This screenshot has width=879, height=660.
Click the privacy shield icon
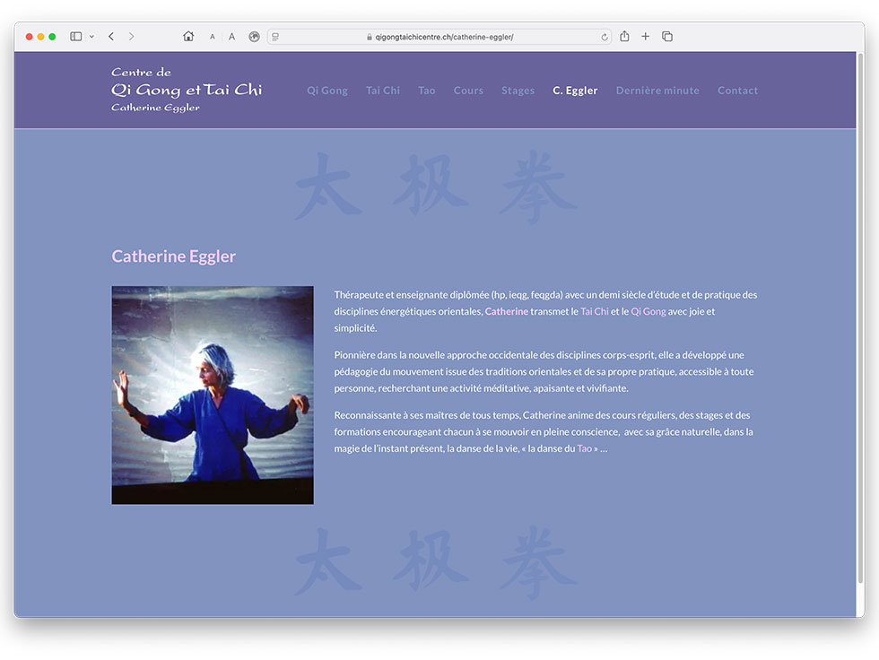(255, 37)
